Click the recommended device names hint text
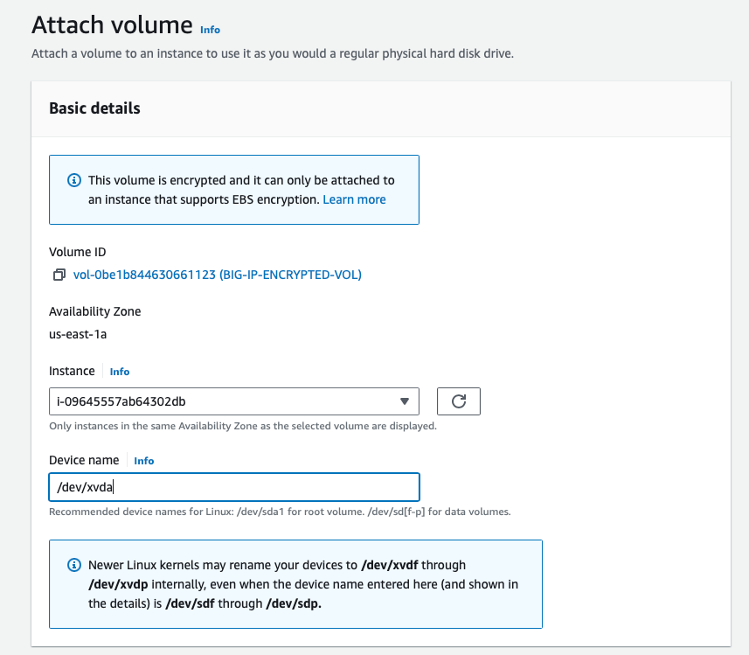Screen dimensions: 749x655 tap(280, 512)
